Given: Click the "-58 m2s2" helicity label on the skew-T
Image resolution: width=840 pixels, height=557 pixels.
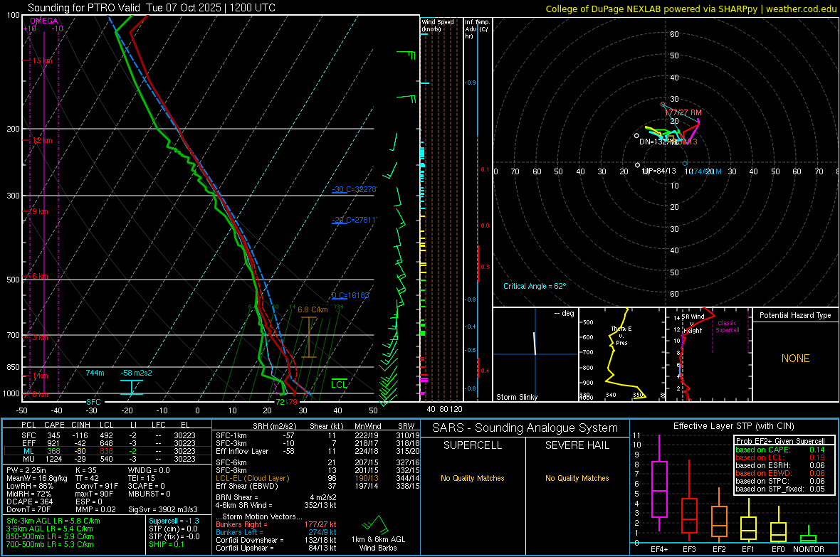Looking at the screenshot, I should point(136,373).
